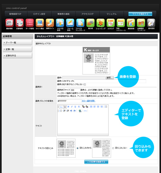Check 画像は拡大表示もリンクもしない checkbox

85,85
